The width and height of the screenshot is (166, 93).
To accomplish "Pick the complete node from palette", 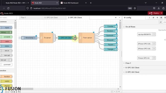I will (6, 37).
